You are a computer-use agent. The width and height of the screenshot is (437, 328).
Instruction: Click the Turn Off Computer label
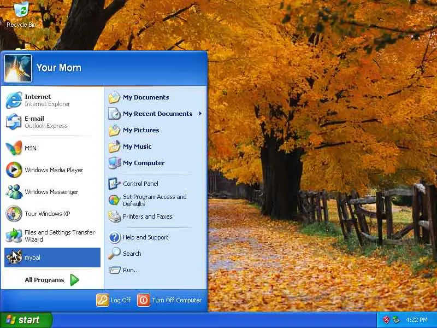(x=177, y=300)
